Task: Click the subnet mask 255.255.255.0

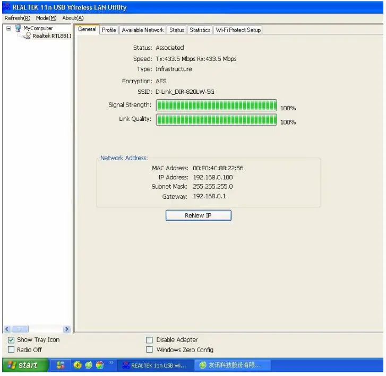Action: pyautogui.click(x=213, y=187)
